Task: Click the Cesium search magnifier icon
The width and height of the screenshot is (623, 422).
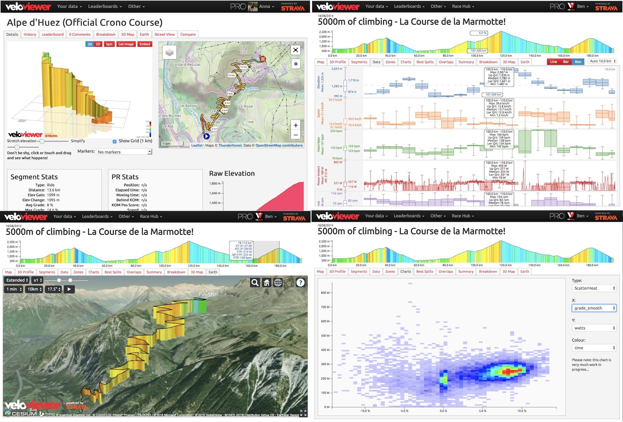Action: coord(255,283)
